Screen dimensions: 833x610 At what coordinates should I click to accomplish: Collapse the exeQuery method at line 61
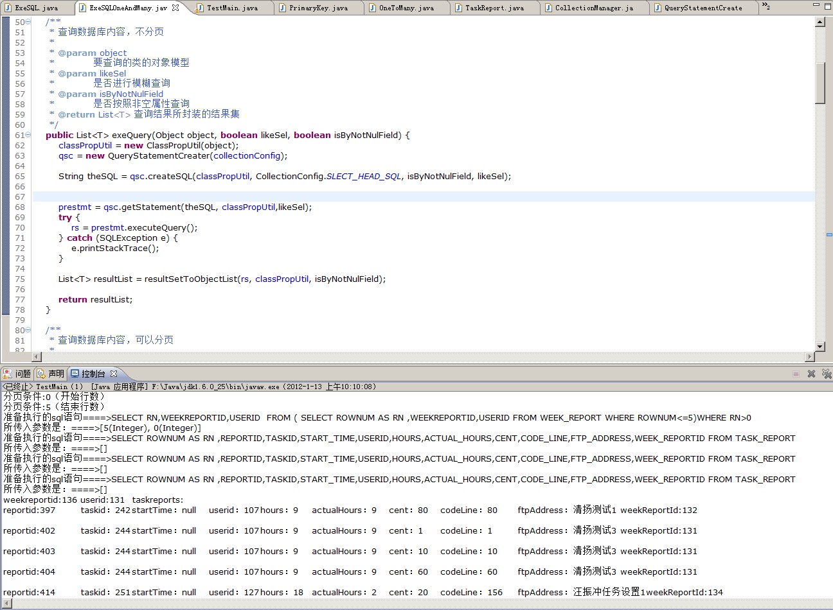coord(28,135)
